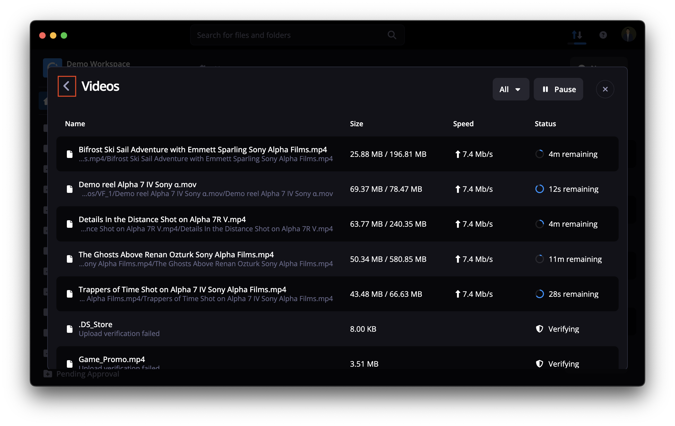Viewport: 675px width, 426px height.
Task: Open the user profile avatar
Action: coord(629,34)
